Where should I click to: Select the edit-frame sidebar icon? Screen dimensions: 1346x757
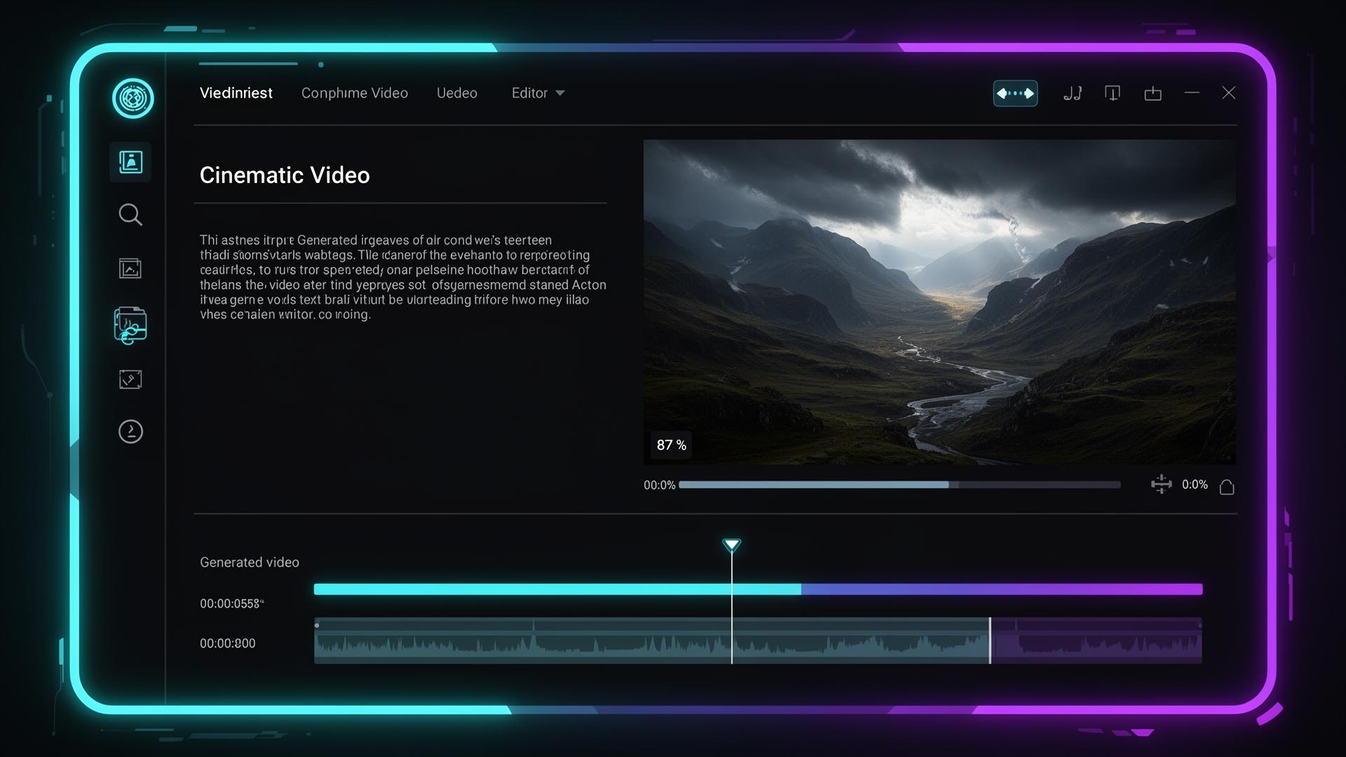click(x=130, y=379)
